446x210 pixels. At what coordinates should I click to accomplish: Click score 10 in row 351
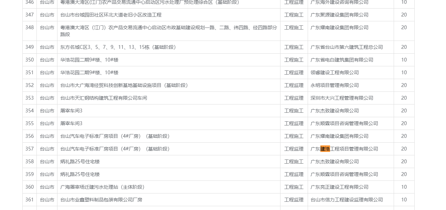(x=404, y=73)
